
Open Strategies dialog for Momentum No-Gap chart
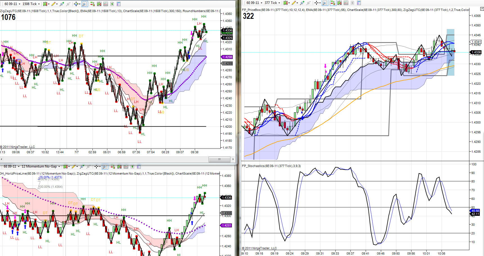pyautogui.click(x=132, y=166)
